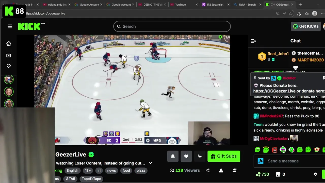325x183 pixels.
Task: Select the English language tag
Action: coord(72,171)
